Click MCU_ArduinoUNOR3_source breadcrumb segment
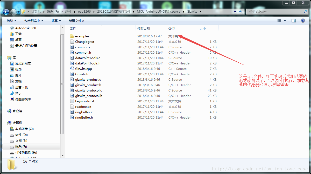The height and width of the screenshot is (174, 311). pyautogui.click(x=158, y=12)
